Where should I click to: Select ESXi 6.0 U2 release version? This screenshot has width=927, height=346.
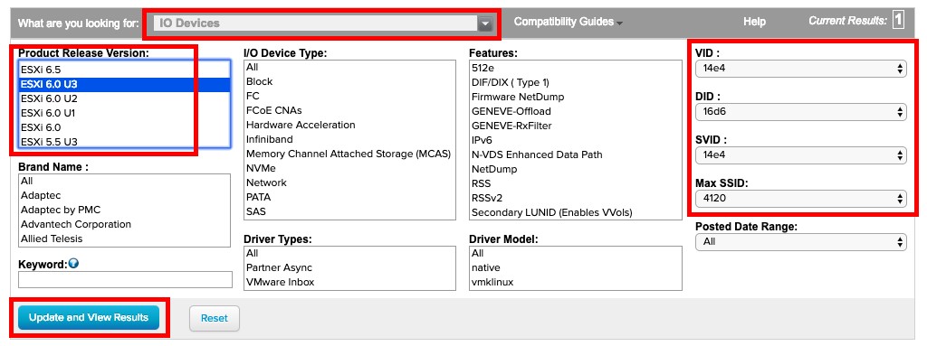pos(124,98)
